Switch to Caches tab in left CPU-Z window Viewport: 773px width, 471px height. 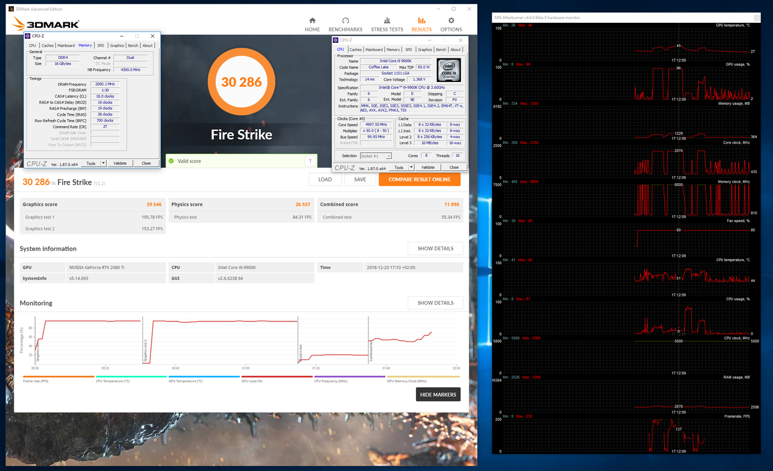(x=48, y=45)
